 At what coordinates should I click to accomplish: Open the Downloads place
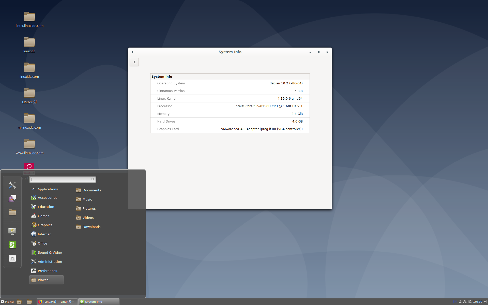click(x=88, y=227)
